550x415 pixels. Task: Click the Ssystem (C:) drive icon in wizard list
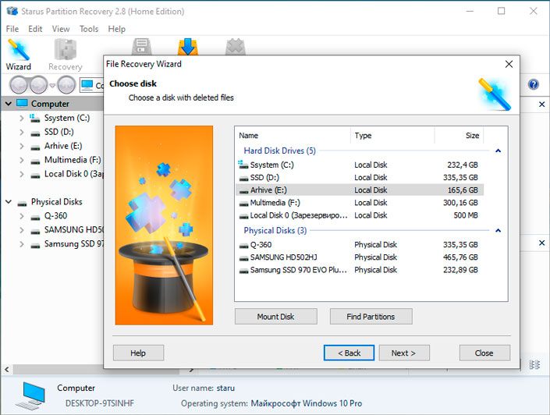(243, 164)
